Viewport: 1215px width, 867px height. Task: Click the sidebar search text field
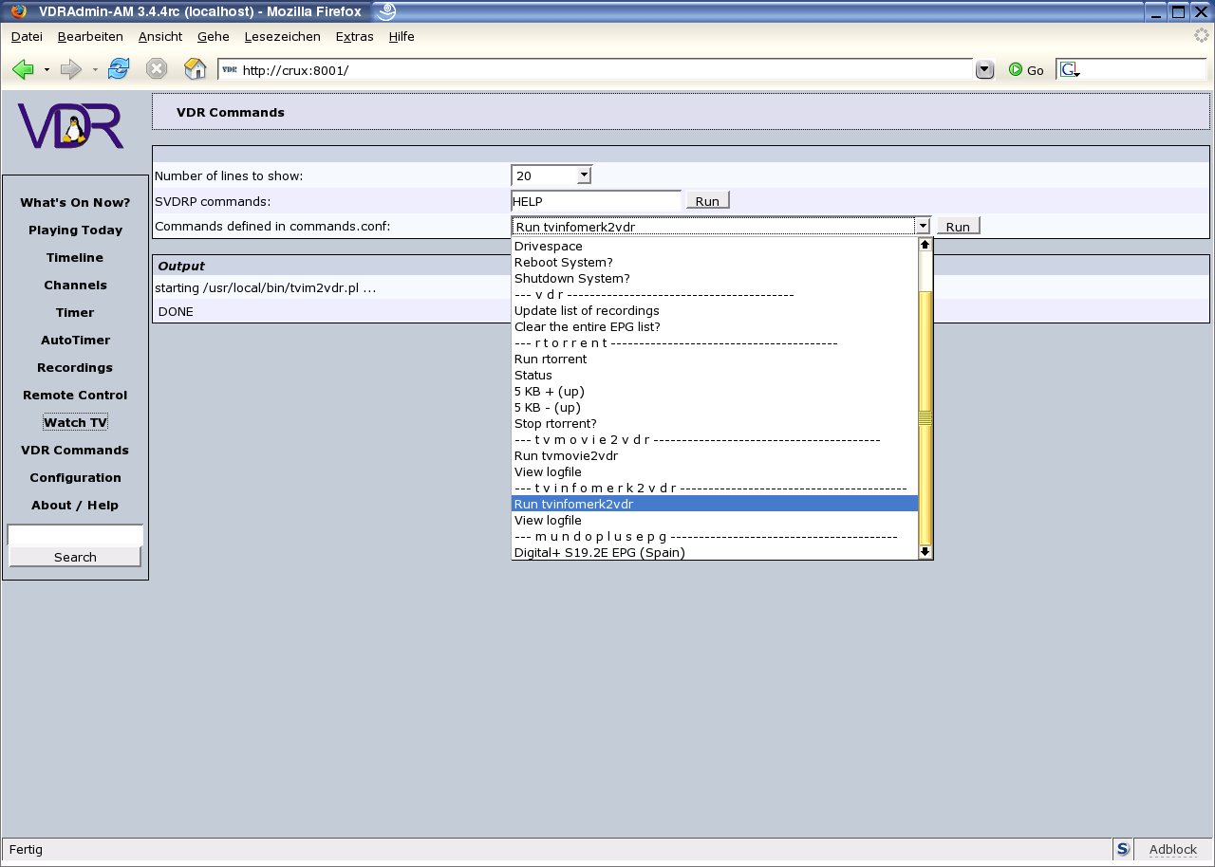75,535
